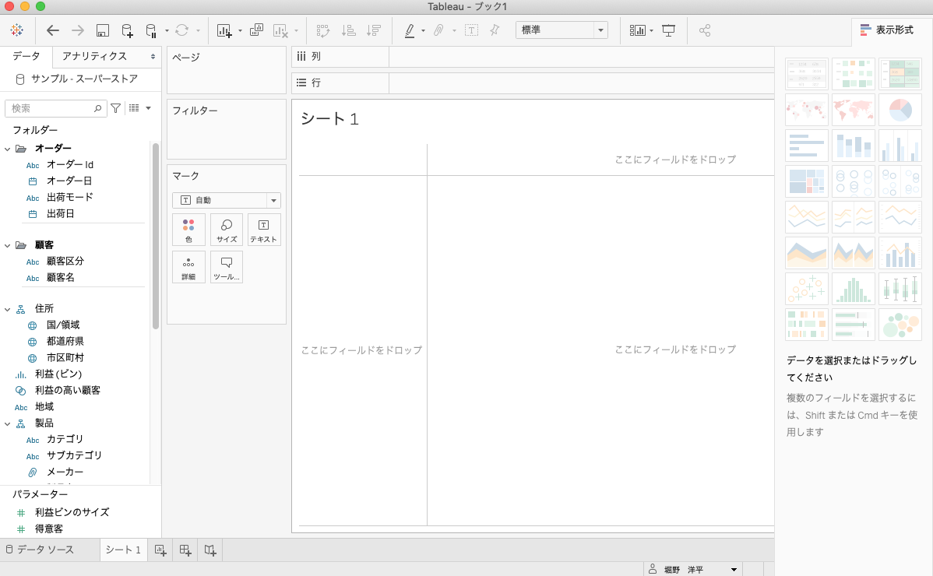
Task: Click the Tableau start page logo icon
Action: (x=16, y=30)
